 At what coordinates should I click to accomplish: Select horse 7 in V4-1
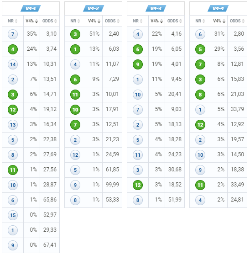13,34
